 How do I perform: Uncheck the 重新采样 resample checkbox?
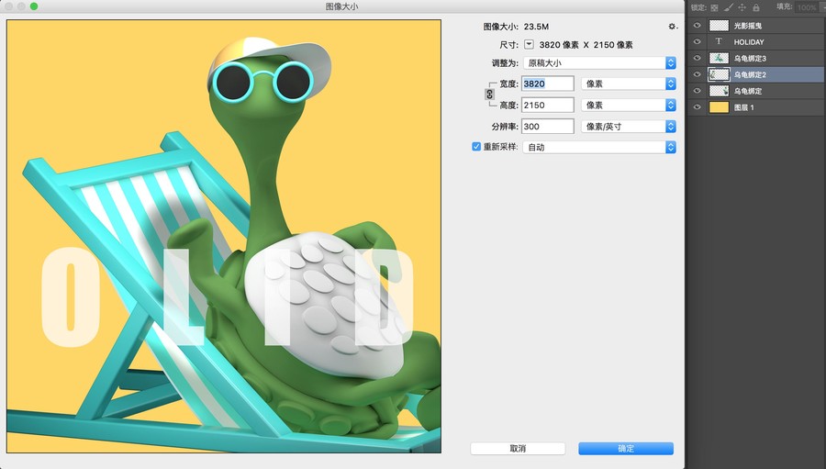point(476,147)
